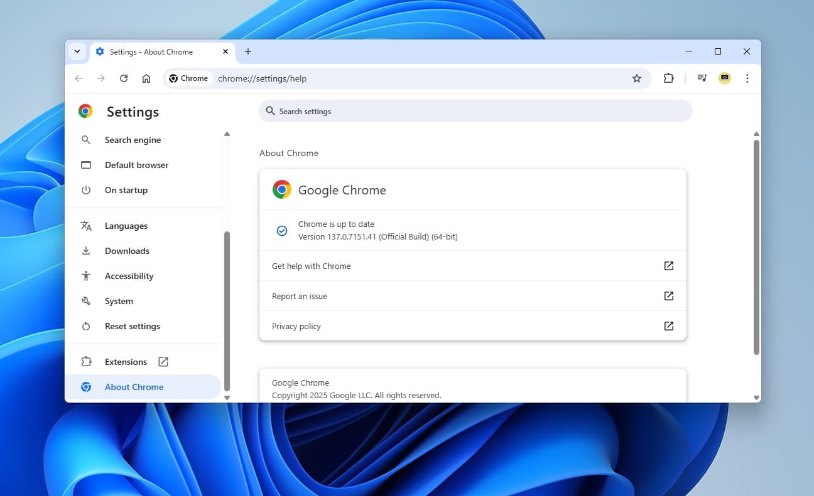Open the tab search dropdown arrow

77,51
